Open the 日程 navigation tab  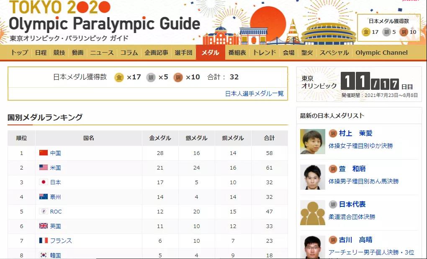[41, 53]
